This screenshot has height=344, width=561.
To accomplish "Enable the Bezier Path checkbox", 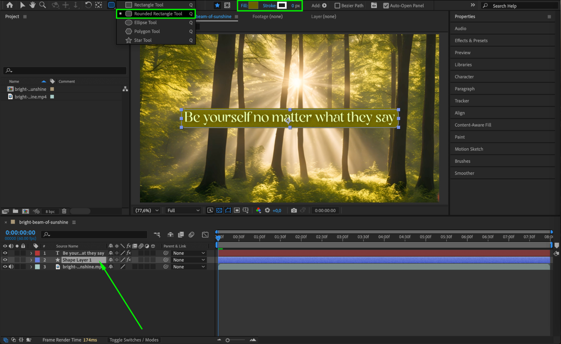I will pyautogui.click(x=337, y=6).
